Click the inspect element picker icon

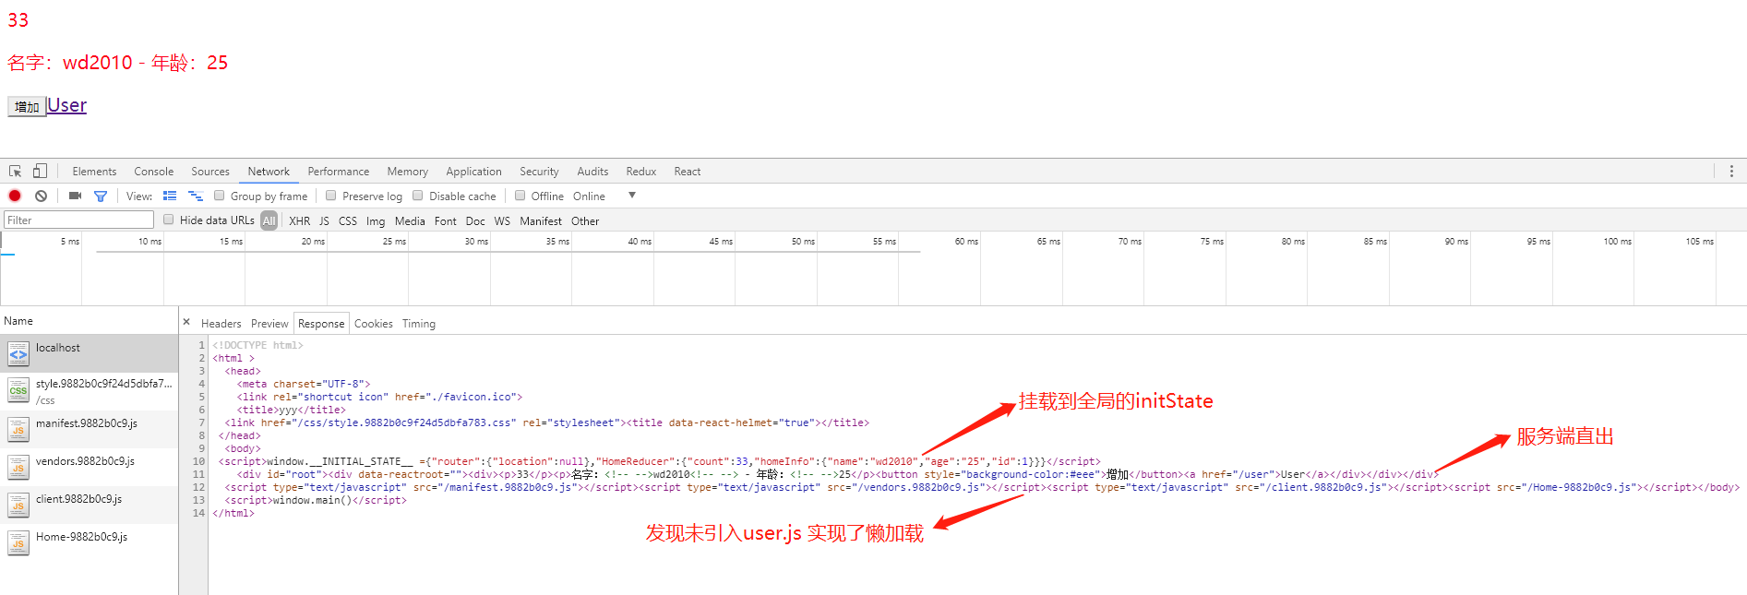click(15, 172)
